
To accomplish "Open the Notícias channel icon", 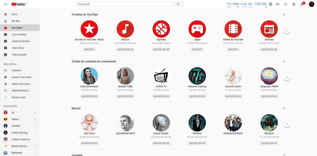I will point(269,29).
